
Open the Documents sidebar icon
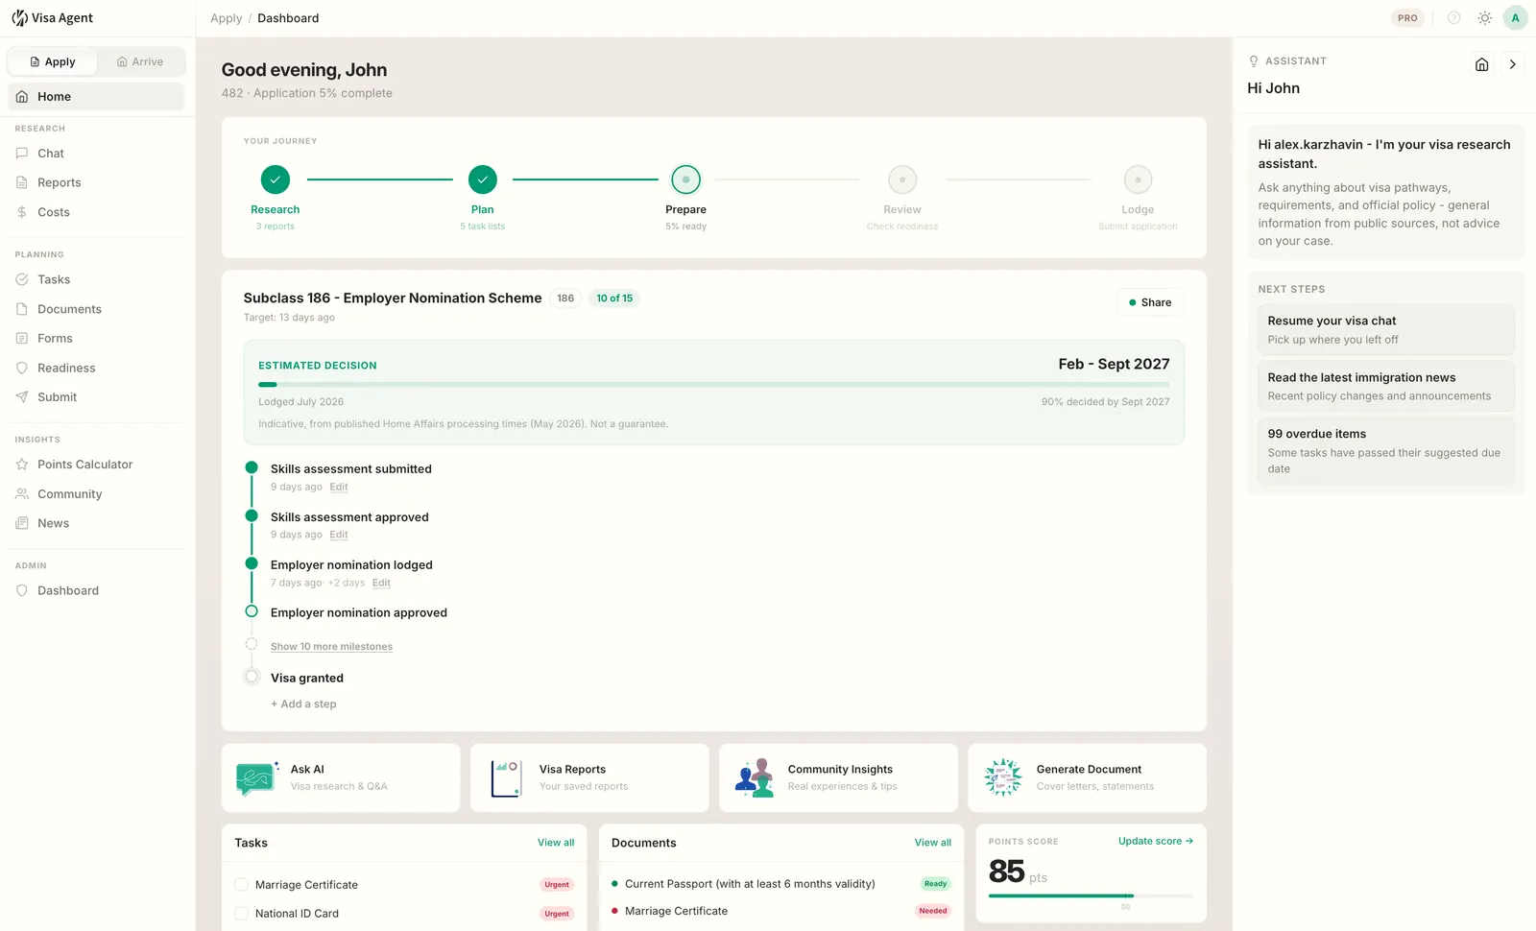(22, 309)
